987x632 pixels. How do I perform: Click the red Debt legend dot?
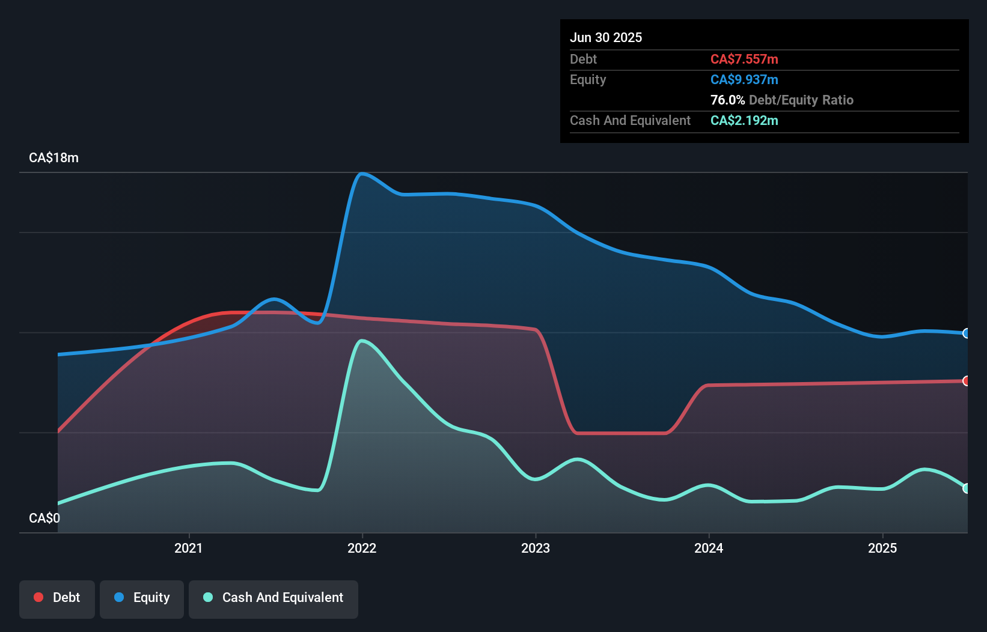tap(38, 597)
